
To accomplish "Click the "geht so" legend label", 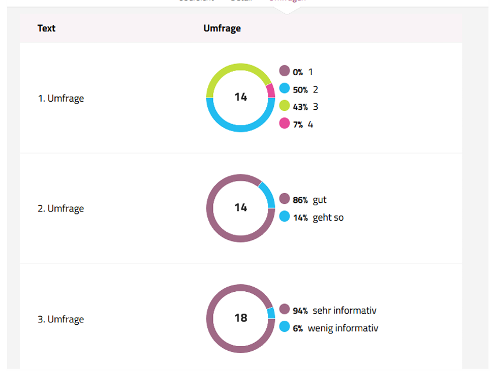I will [328, 217].
